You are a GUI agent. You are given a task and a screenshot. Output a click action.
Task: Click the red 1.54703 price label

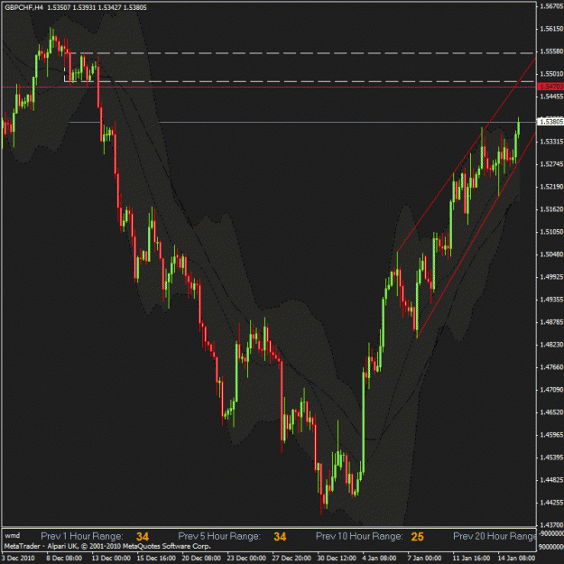(550, 87)
